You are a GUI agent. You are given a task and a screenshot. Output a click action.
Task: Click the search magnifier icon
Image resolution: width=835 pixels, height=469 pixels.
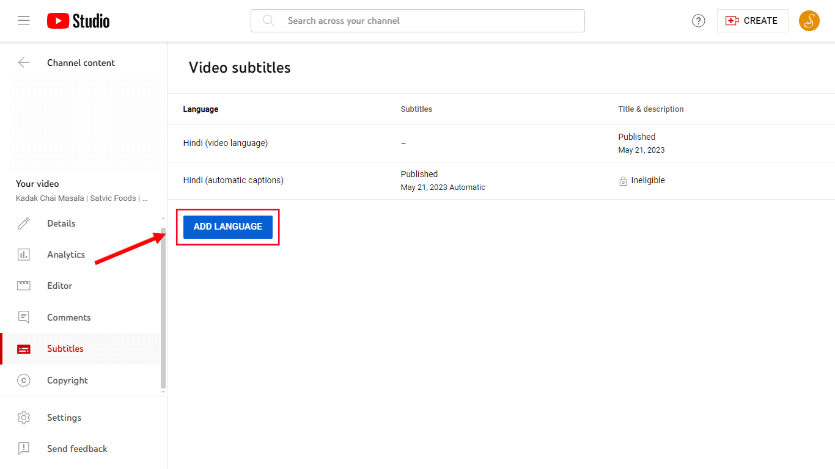pos(268,20)
